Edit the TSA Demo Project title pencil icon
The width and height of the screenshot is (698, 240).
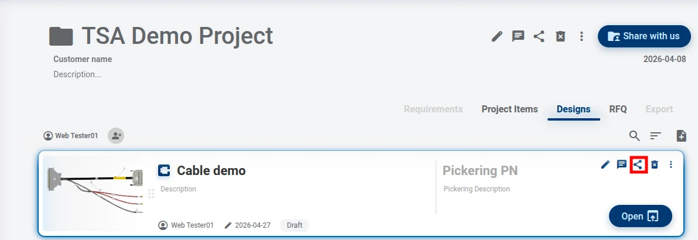497,36
